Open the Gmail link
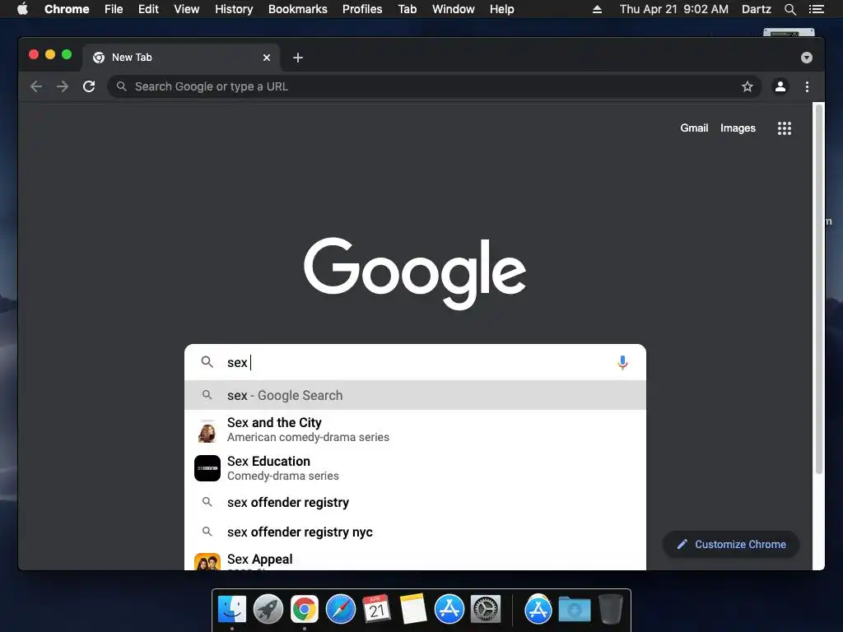843x632 pixels. coord(694,128)
